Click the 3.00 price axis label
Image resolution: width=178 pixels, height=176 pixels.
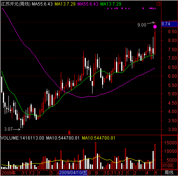[172, 129]
